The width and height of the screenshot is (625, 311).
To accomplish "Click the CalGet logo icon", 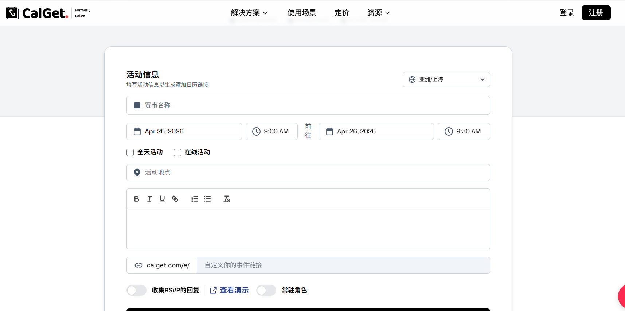I will [12, 13].
